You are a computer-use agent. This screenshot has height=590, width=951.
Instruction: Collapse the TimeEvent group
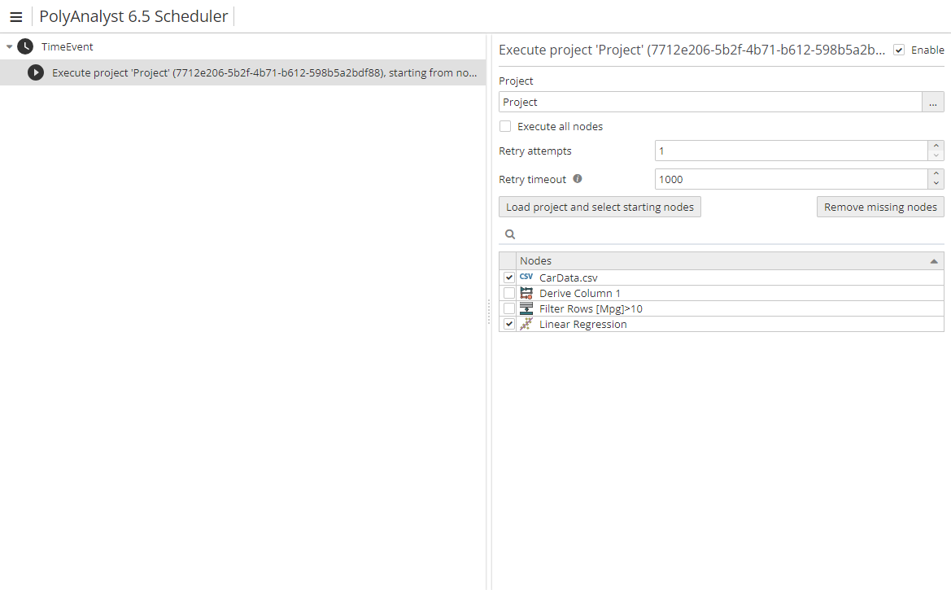click(10, 46)
